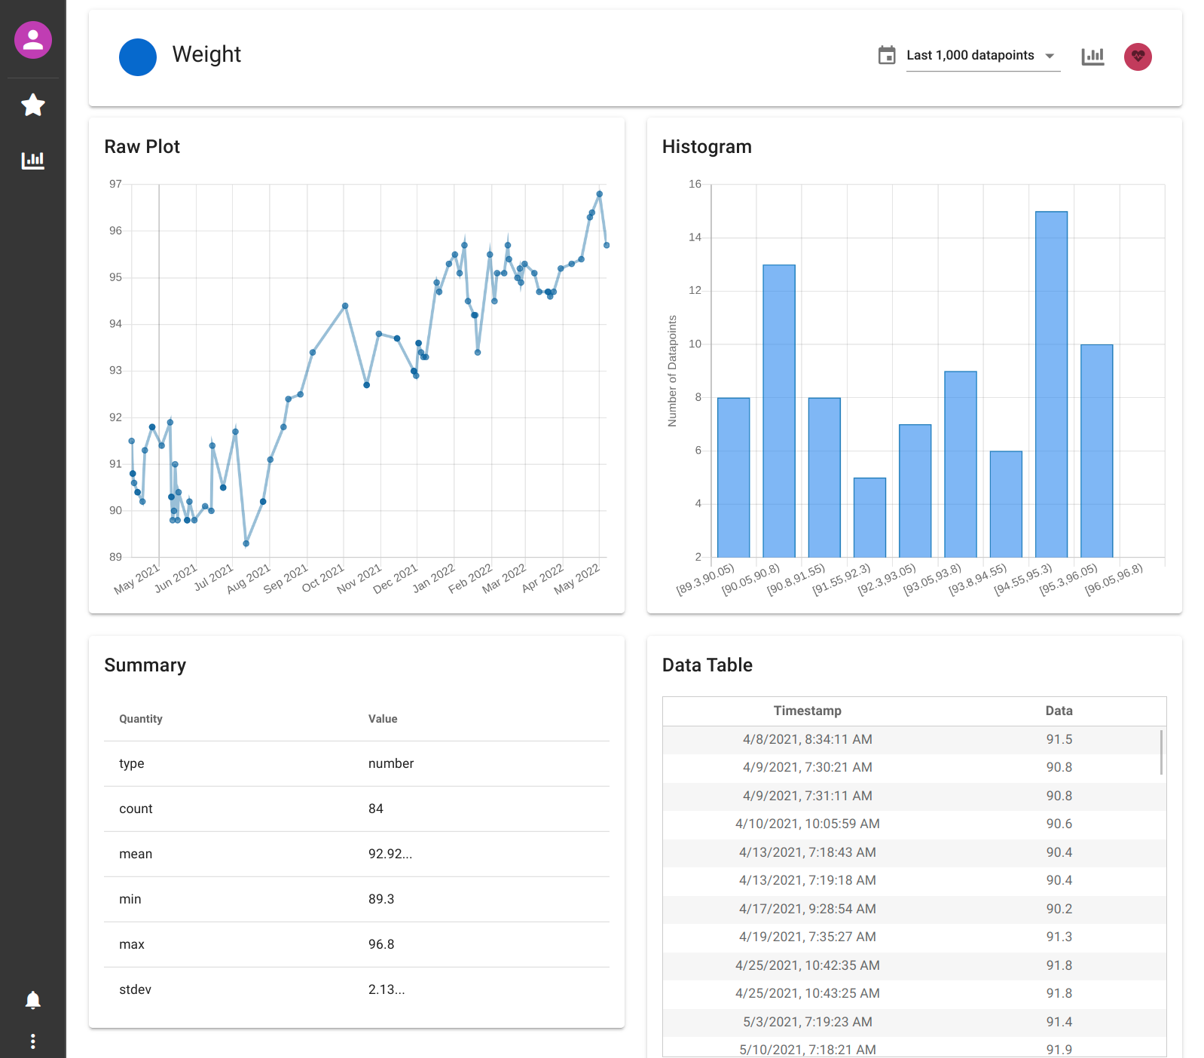1204x1058 pixels.
Task: Open favorites star in sidebar
Action: pyautogui.click(x=33, y=105)
